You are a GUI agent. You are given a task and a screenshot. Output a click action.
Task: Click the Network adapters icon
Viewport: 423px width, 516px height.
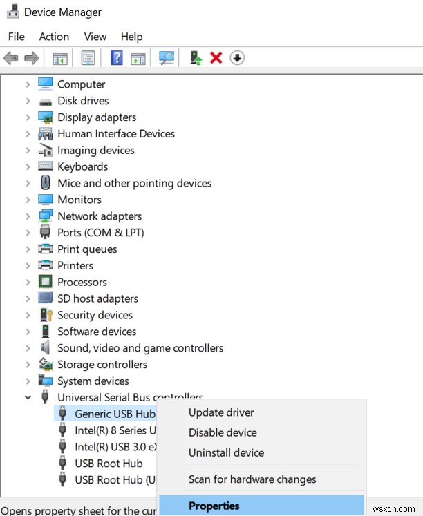point(46,216)
